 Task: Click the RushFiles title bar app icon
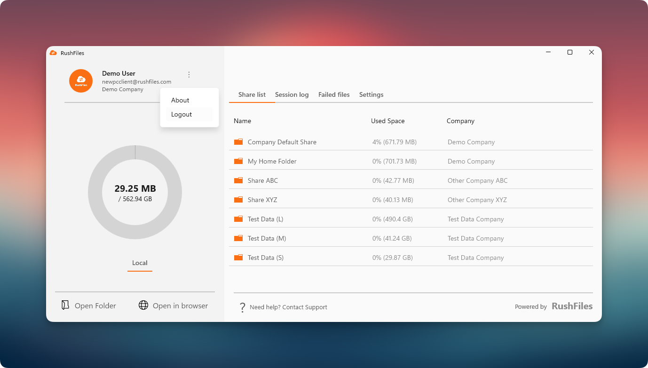[x=53, y=53]
